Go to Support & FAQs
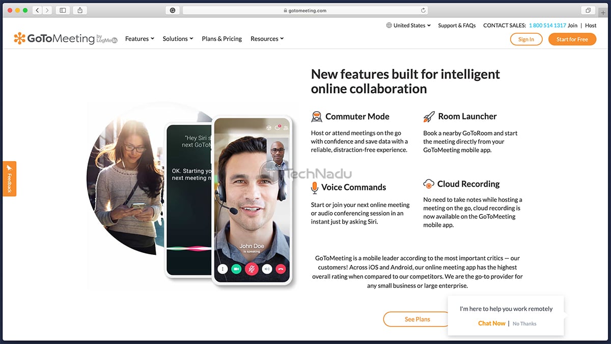 pos(457,25)
